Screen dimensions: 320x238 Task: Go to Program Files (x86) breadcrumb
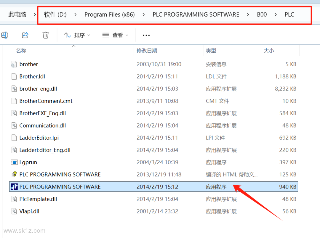(110, 15)
